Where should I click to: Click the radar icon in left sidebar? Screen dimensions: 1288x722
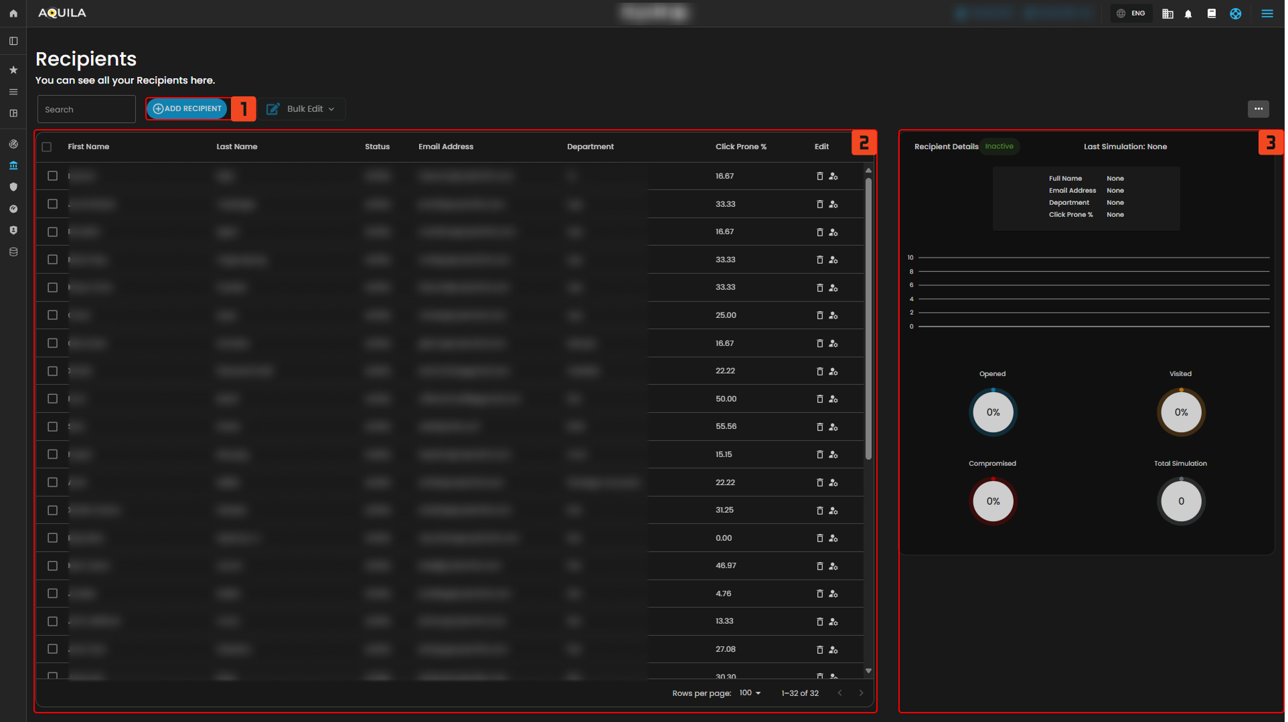[13, 144]
